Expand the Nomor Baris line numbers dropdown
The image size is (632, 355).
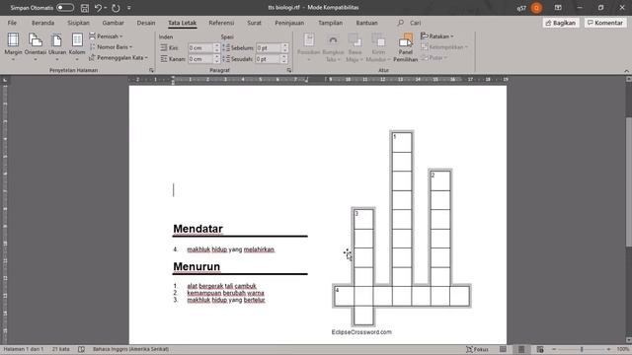pos(111,47)
